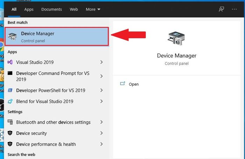
Task: Select the Visual Studio 2019 icon
Action: tap(10, 62)
